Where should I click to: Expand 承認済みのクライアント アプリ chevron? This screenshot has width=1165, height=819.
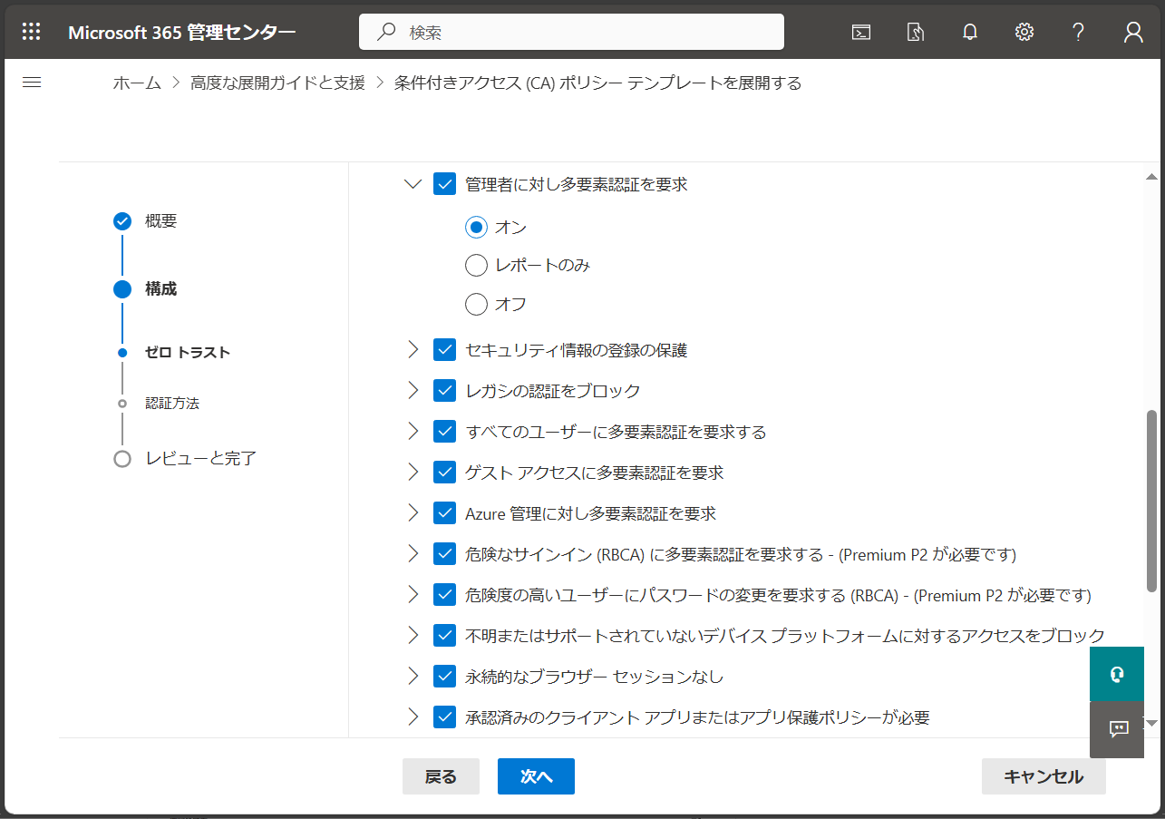[x=413, y=717]
